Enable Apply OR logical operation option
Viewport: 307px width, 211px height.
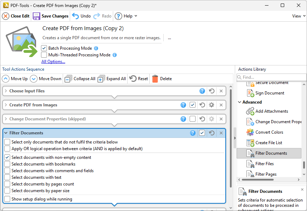[x=7, y=149]
